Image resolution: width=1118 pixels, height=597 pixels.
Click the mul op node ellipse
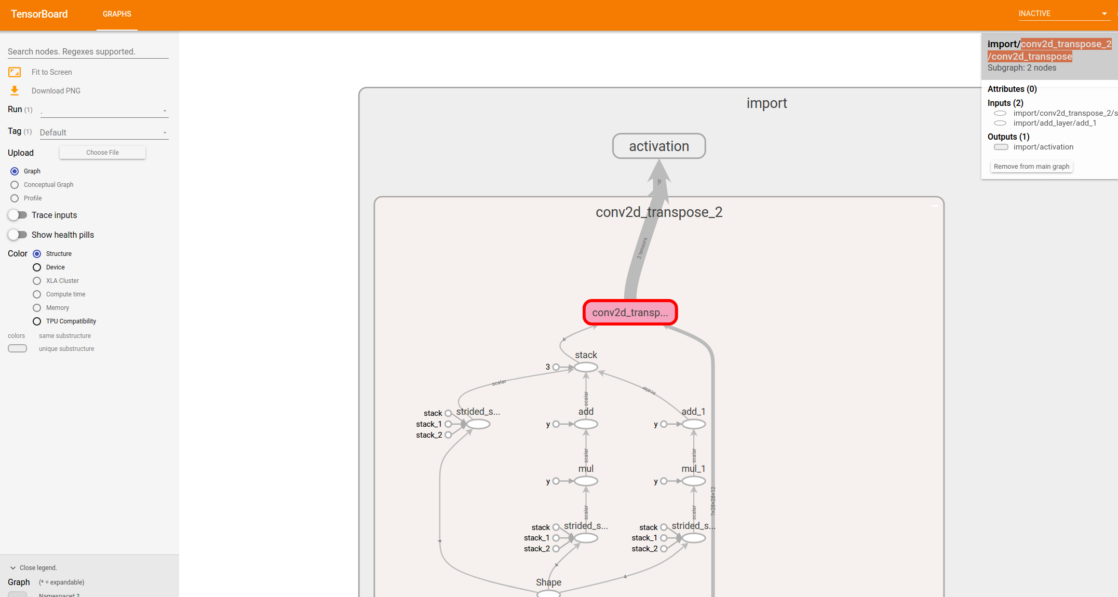586,481
